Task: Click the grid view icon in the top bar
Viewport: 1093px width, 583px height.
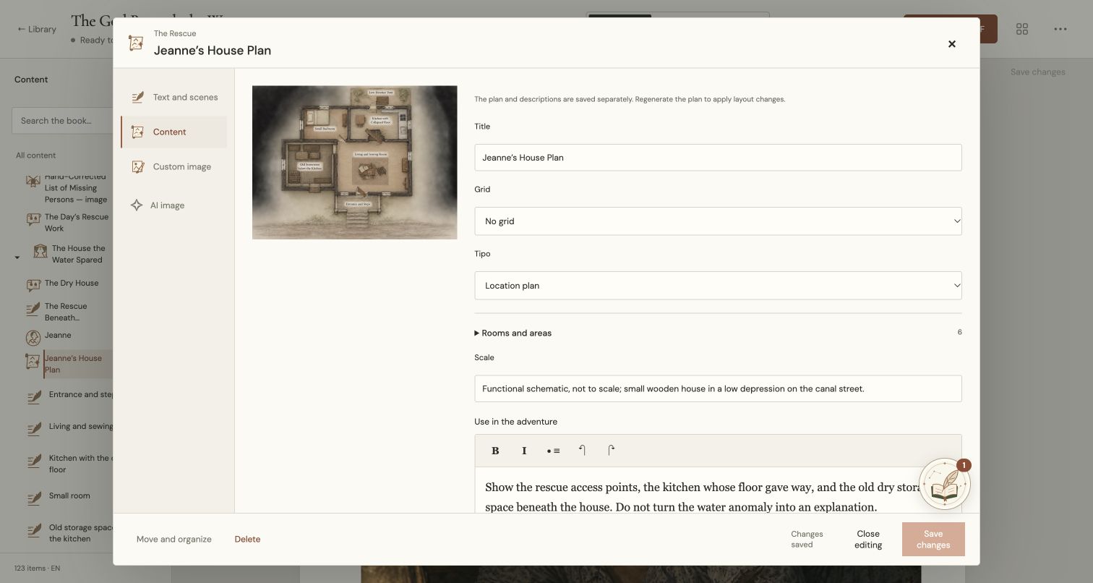Action: [1022, 29]
